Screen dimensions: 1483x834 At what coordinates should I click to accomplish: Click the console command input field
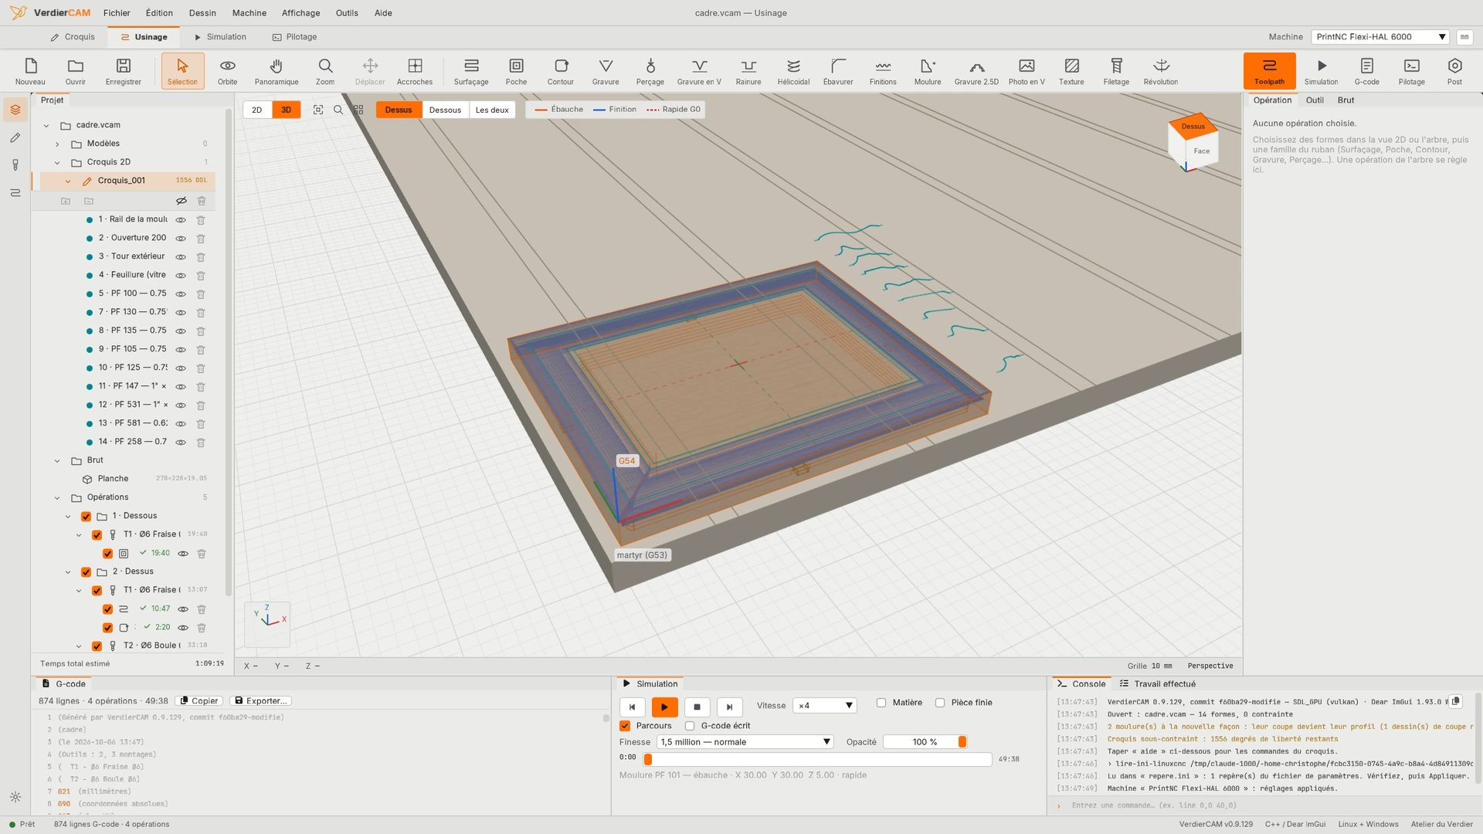point(1267,805)
